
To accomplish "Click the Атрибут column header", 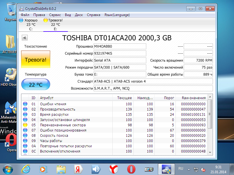I will pyautogui.click(x=75, y=98).
